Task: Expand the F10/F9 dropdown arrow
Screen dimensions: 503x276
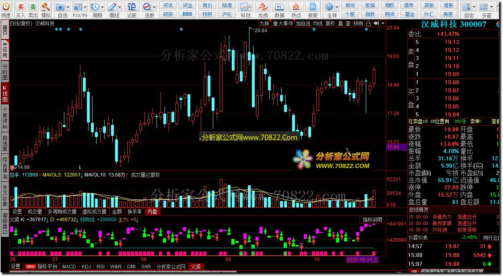Action: coord(85,7)
